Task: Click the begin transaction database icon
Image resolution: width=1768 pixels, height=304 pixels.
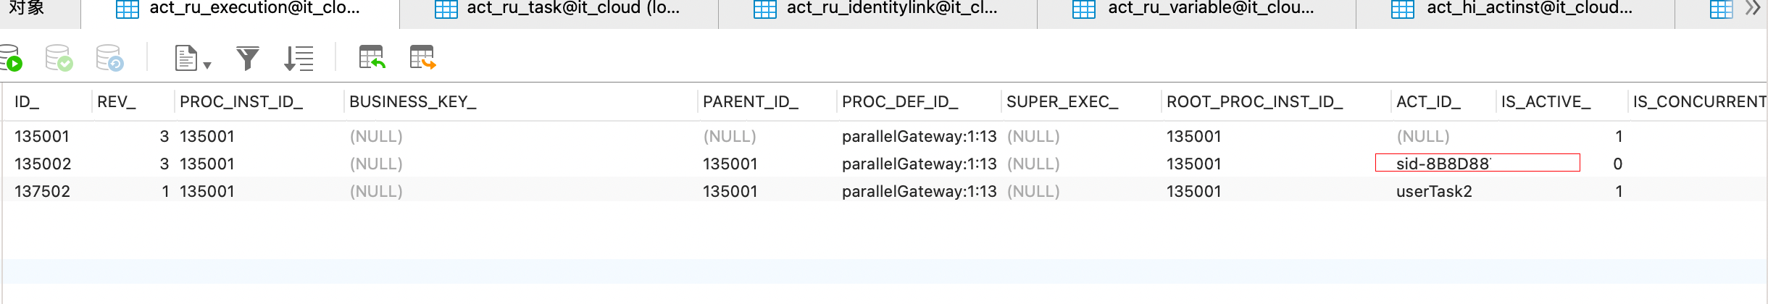Action: click(x=12, y=58)
